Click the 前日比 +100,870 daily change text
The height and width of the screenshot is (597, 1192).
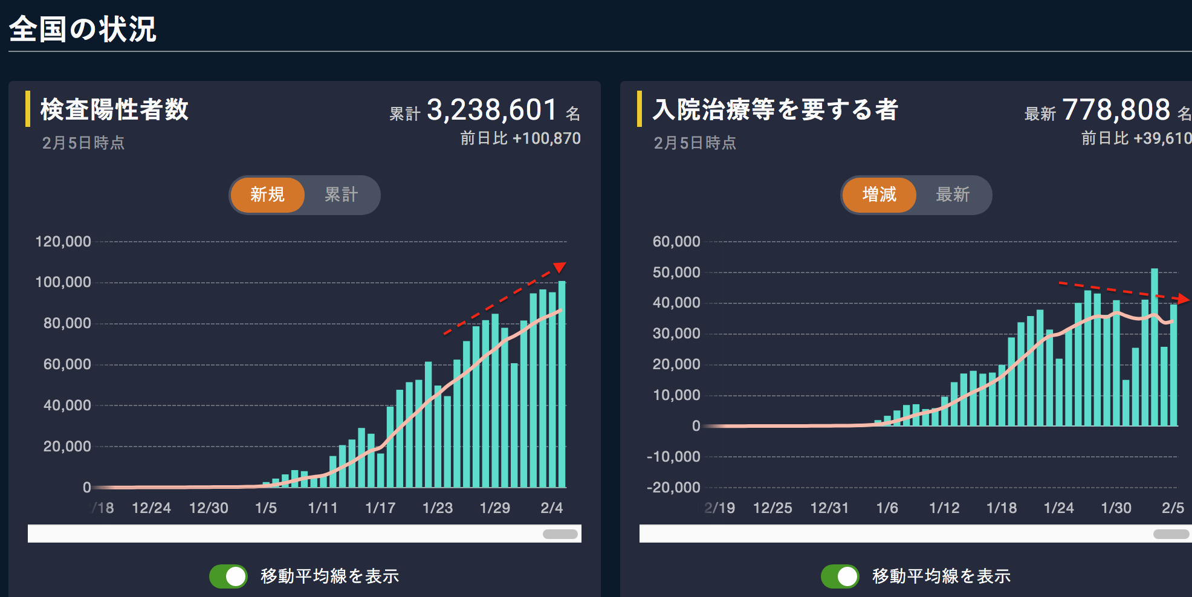coord(520,138)
